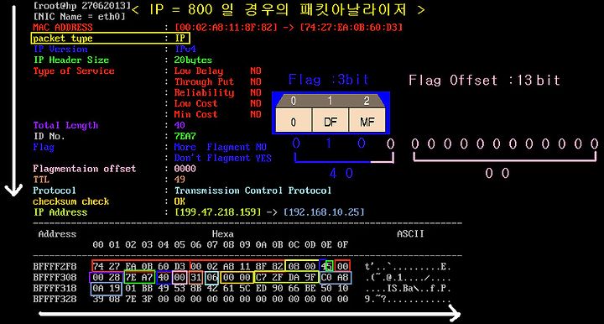604x324 pixels.
Task: Click the 'IP Address' label
Action: point(60,212)
